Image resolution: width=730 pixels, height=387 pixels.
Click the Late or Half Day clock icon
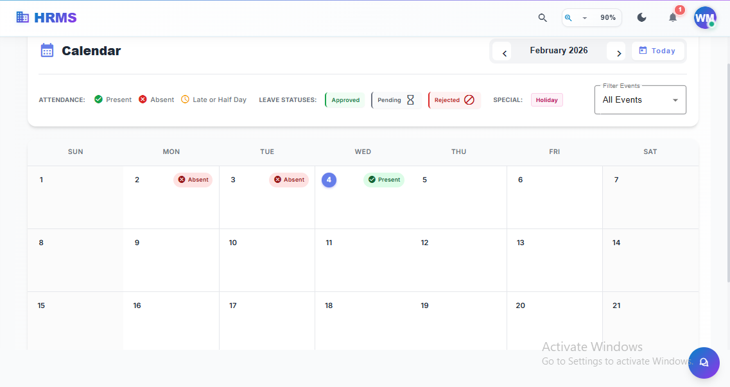185,99
